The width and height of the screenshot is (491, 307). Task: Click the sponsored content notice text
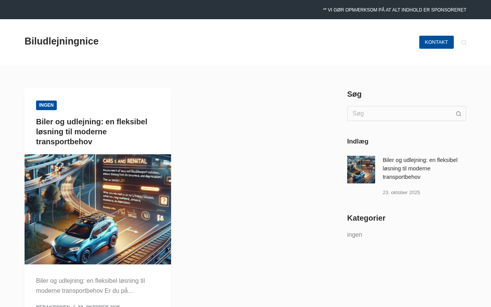click(x=395, y=10)
